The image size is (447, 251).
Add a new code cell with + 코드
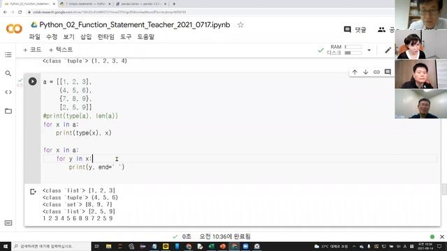pyautogui.click(x=32, y=50)
